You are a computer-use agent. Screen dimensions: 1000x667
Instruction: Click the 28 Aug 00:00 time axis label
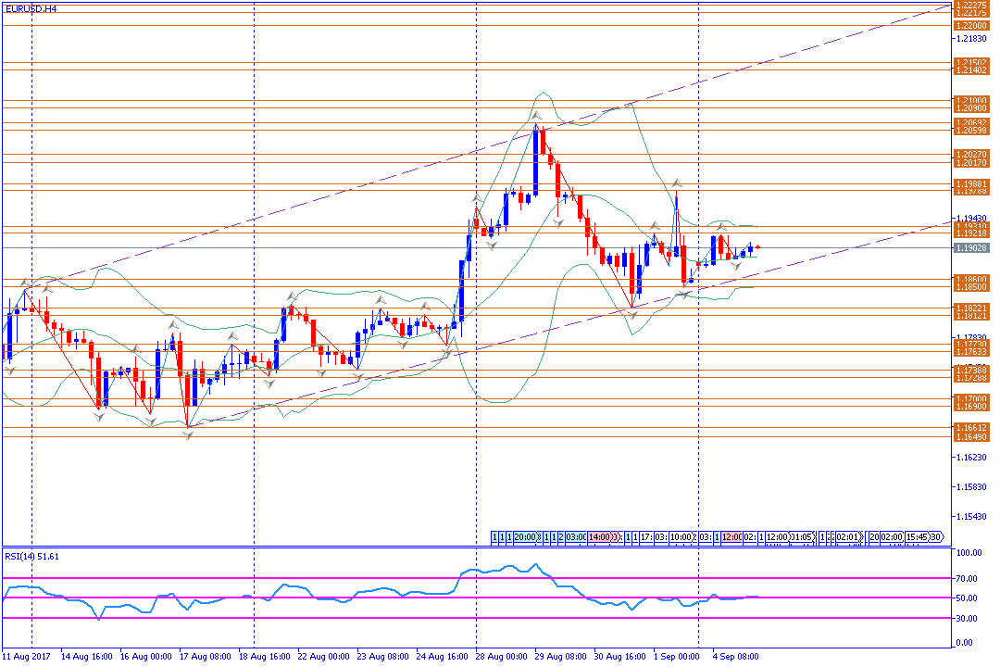(502, 656)
